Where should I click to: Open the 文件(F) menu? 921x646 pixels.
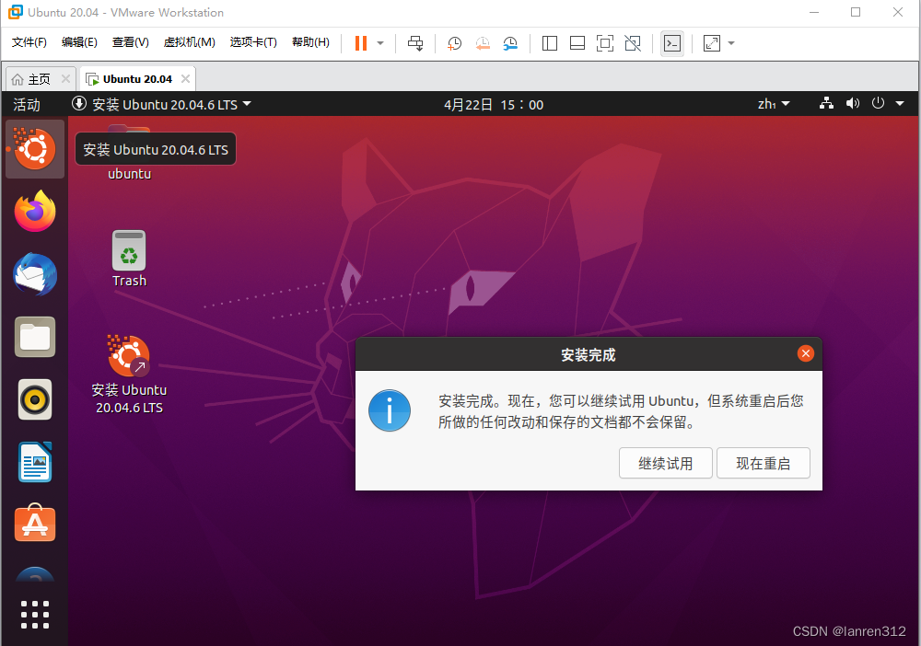tap(29, 42)
